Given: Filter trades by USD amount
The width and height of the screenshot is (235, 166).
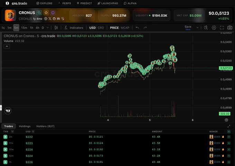Looking at the screenshot, I should click(33, 131).
